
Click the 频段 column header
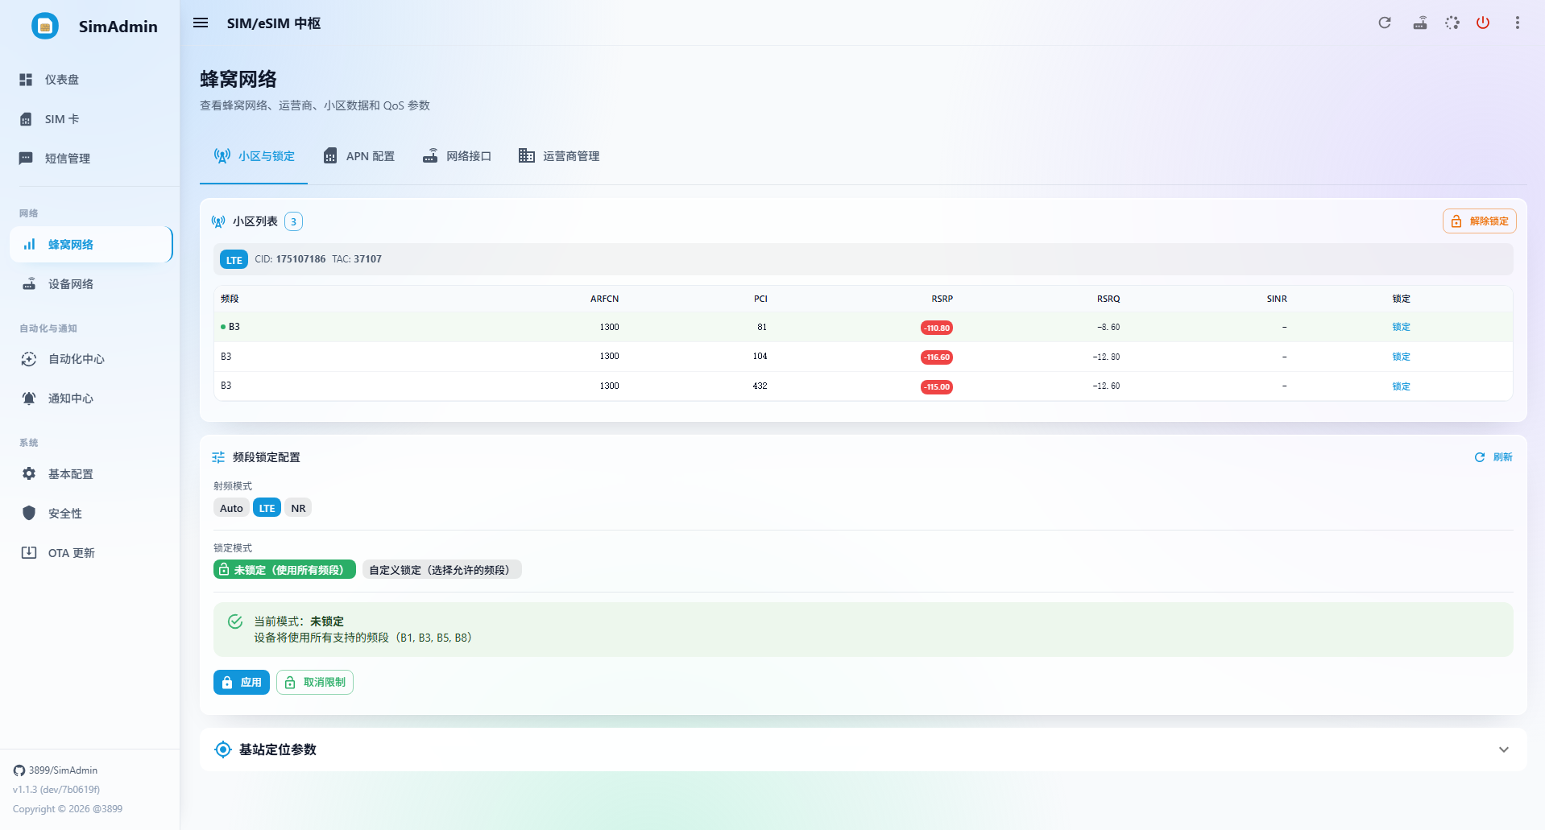[x=230, y=299]
